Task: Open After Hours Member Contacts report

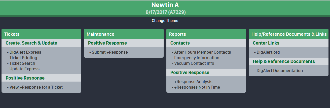Action: click(x=202, y=52)
